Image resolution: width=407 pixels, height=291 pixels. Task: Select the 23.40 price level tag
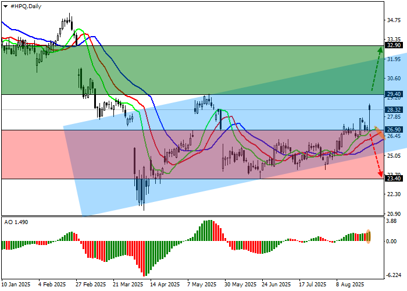click(394, 179)
